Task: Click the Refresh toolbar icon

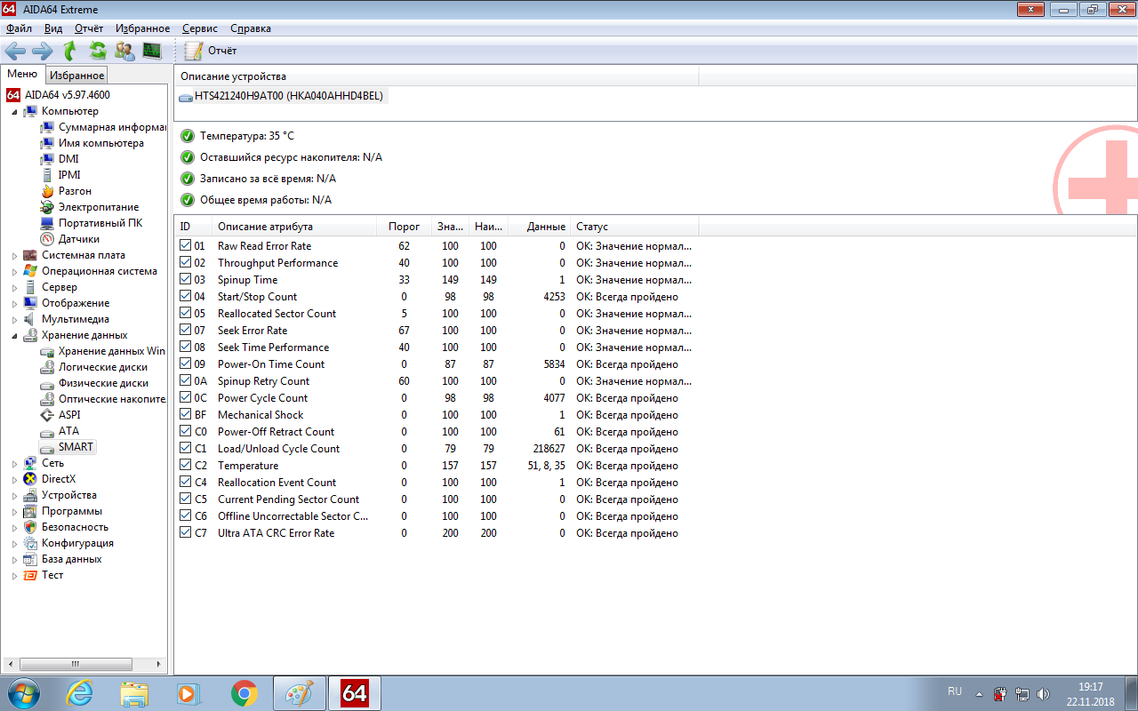Action: point(98,51)
